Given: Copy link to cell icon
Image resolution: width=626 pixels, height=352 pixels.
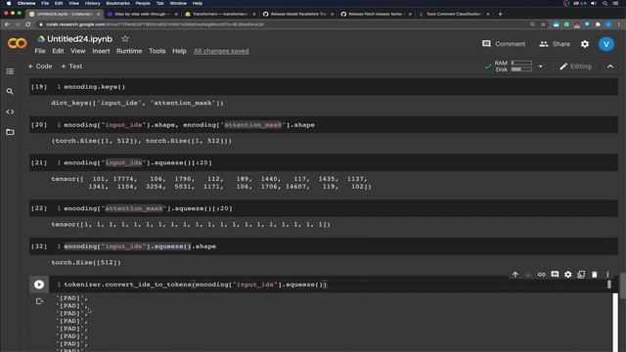Looking at the screenshot, I should [541, 275].
